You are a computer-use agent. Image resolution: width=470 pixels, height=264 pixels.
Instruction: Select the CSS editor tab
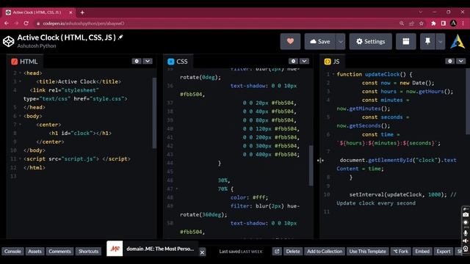pyautogui.click(x=178, y=62)
